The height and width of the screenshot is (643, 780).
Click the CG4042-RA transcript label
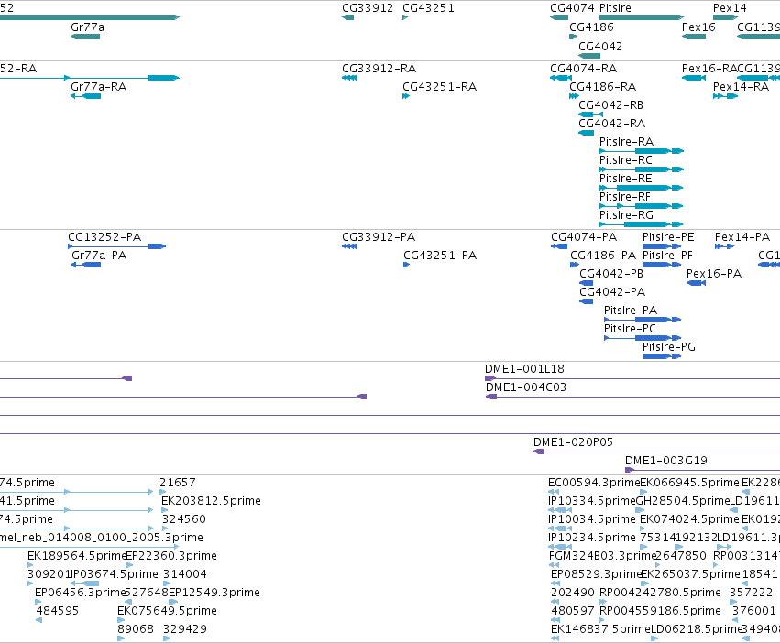pos(611,124)
